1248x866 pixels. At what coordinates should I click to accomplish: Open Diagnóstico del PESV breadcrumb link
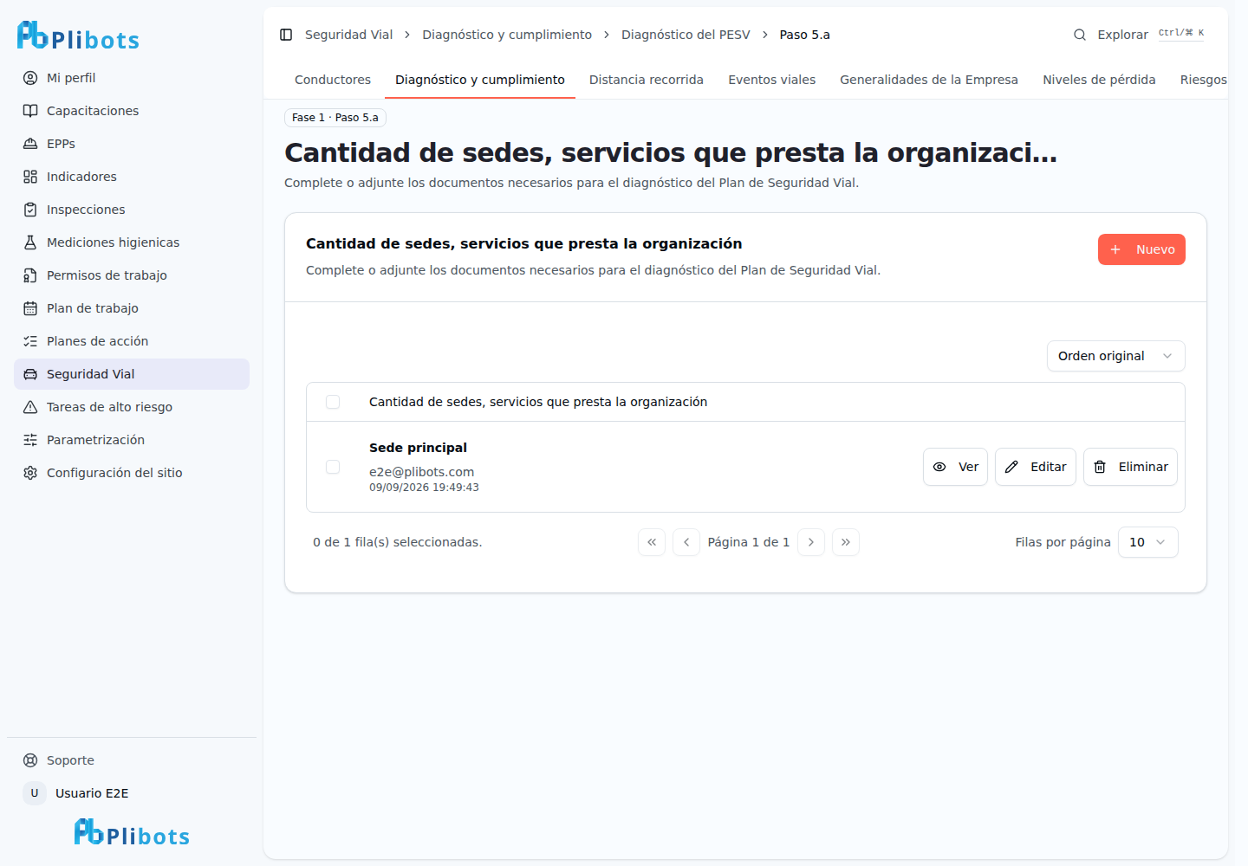click(x=686, y=35)
